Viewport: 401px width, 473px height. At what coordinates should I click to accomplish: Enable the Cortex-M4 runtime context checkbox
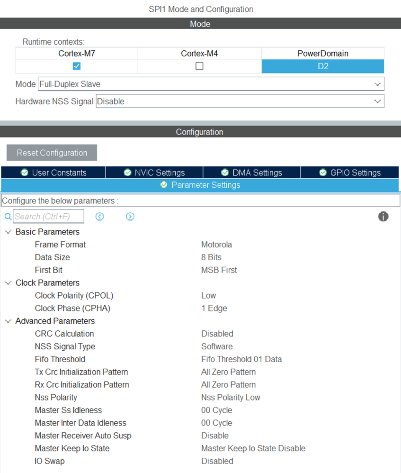coord(199,66)
